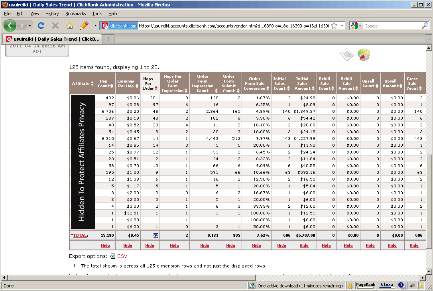Click the browser reload button
Viewport: 433px width, 291px height.
point(41,26)
